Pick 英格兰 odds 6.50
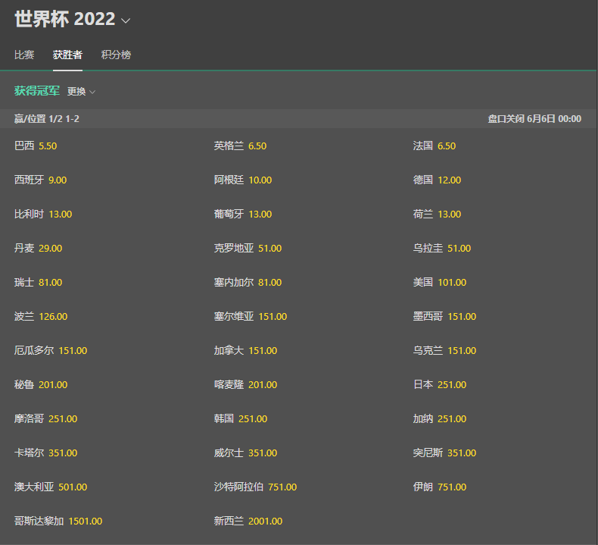The width and height of the screenshot is (598, 545). coord(240,146)
